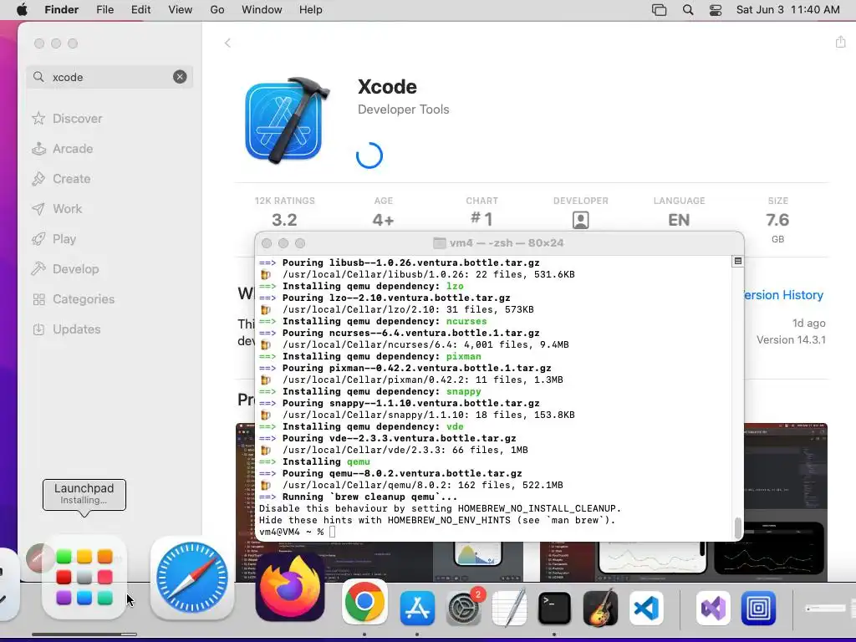Open Terminal from the Dock
Image resolution: width=856 pixels, height=642 pixels.
click(x=555, y=608)
